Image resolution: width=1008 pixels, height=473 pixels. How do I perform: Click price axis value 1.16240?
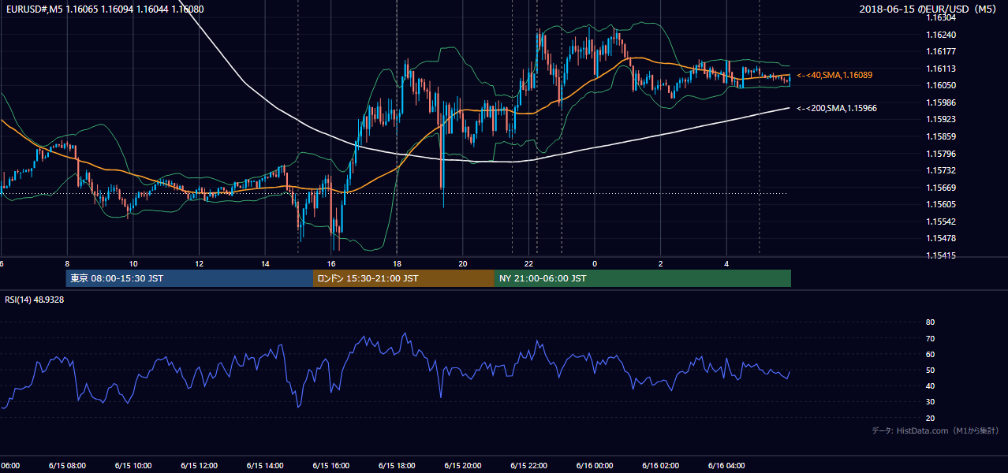pos(942,35)
